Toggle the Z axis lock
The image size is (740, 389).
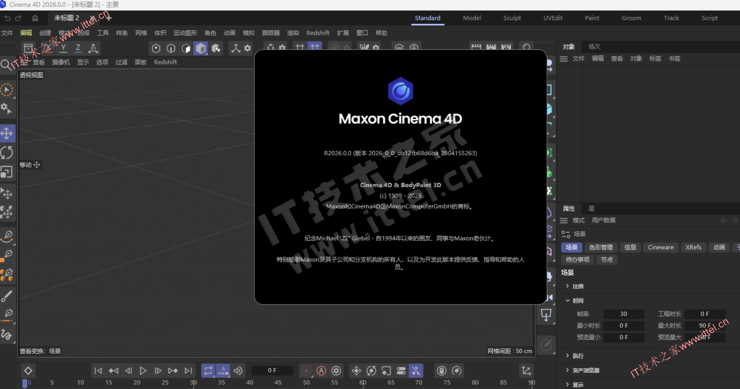[x=78, y=48]
